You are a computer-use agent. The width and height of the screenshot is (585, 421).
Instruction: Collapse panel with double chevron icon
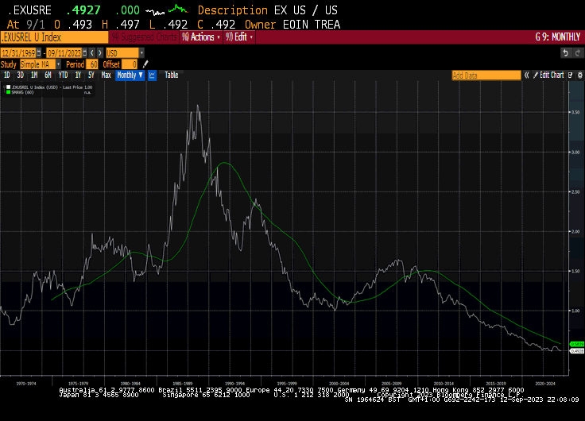(x=527, y=75)
